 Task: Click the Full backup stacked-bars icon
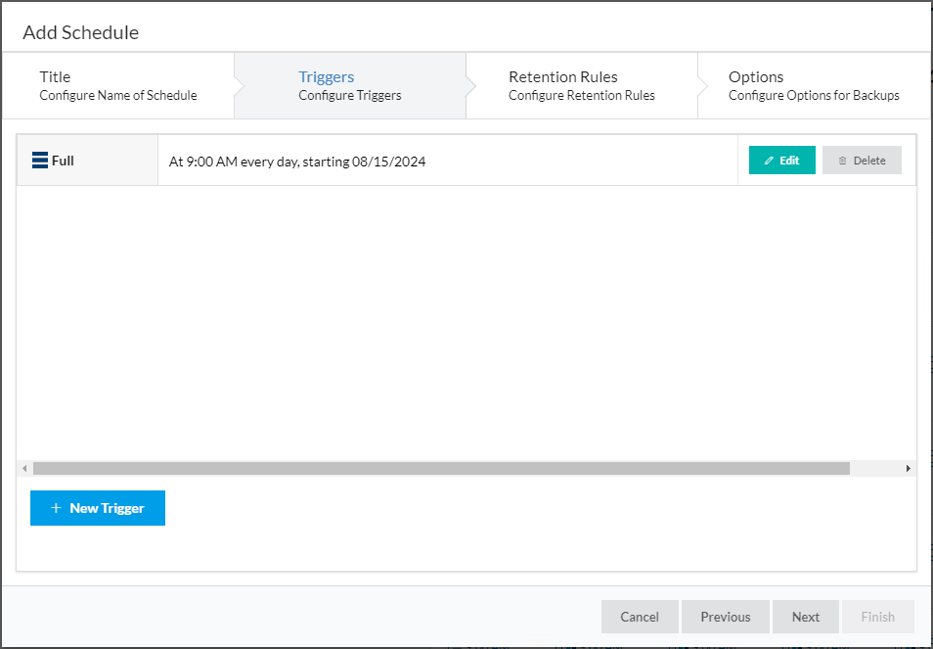[x=40, y=161]
